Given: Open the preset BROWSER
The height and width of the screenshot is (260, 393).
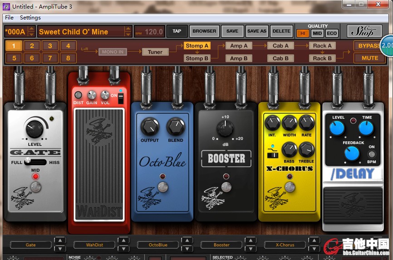Looking at the screenshot, I should coord(204,31).
